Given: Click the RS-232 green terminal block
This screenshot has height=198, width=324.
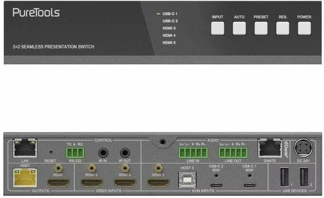Looking at the screenshot, I should 75,153.
